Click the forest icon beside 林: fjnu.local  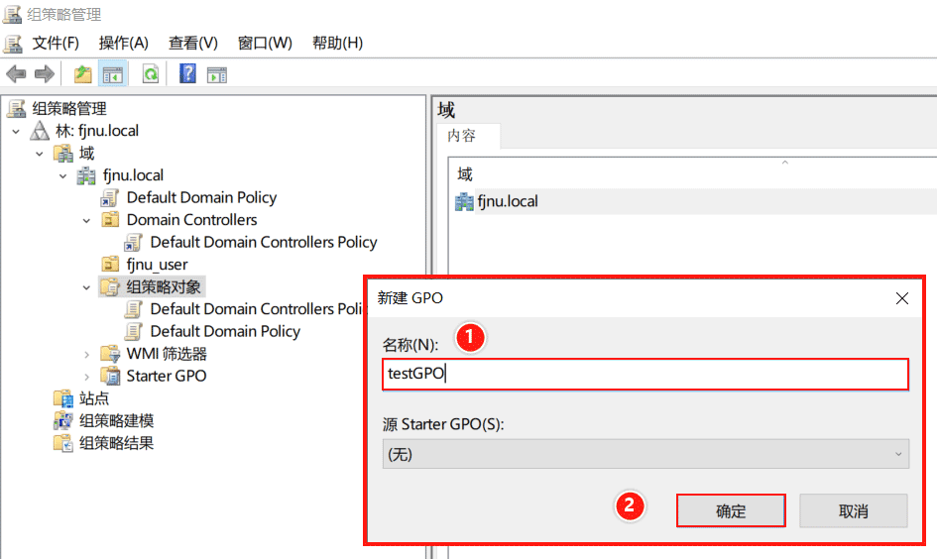(40, 130)
